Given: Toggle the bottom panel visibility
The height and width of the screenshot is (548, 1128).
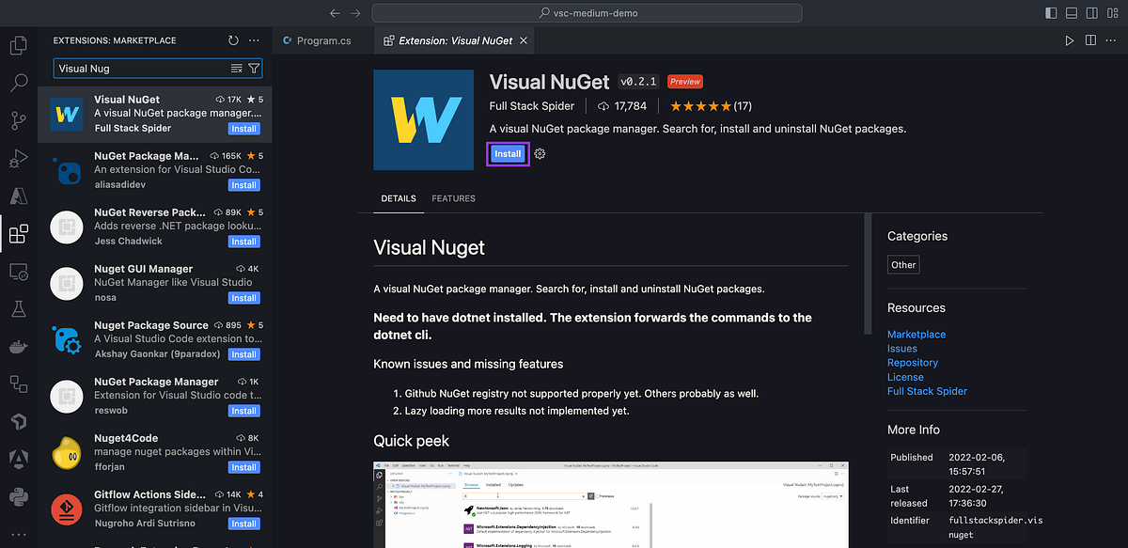Looking at the screenshot, I should [1071, 11].
